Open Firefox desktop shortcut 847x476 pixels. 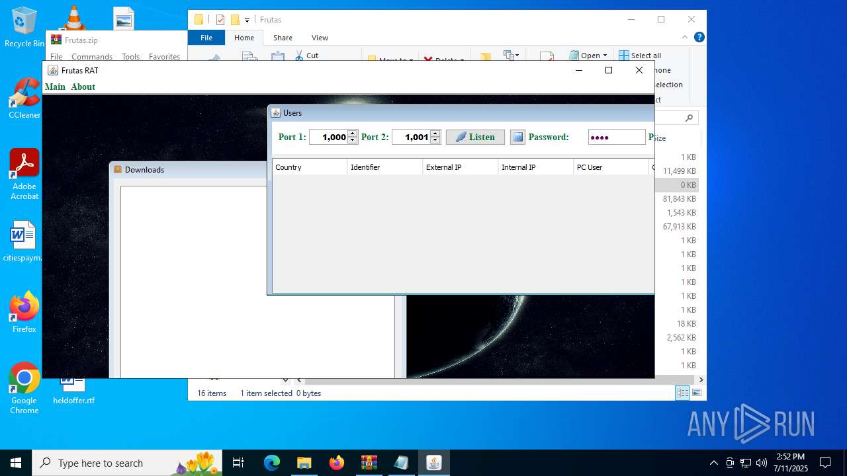click(24, 312)
